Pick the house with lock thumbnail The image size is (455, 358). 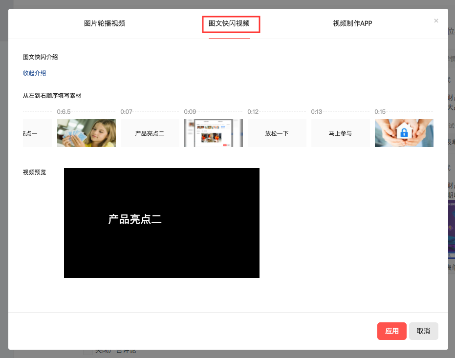[x=404, y=133]
